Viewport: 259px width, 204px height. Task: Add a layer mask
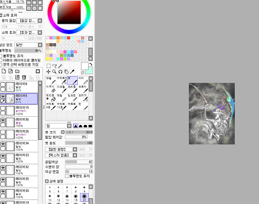tap(38, 71)
